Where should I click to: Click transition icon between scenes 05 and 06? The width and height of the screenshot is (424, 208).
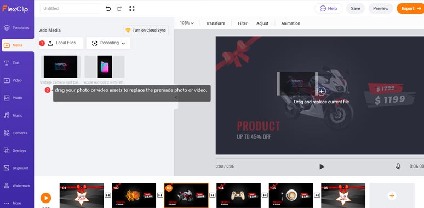[317, 195]
